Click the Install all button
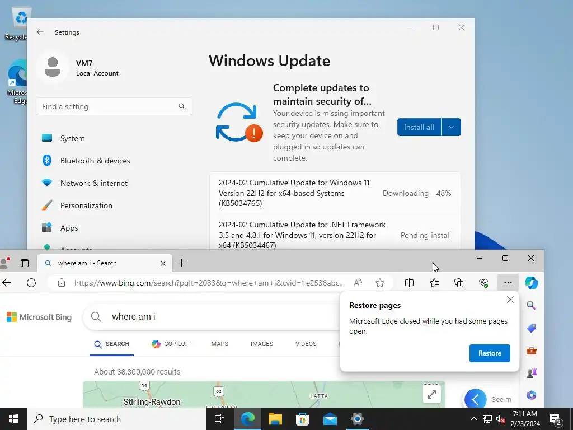Image resolution: width=573 pixels, height=430 pixels. click(419, 127)
